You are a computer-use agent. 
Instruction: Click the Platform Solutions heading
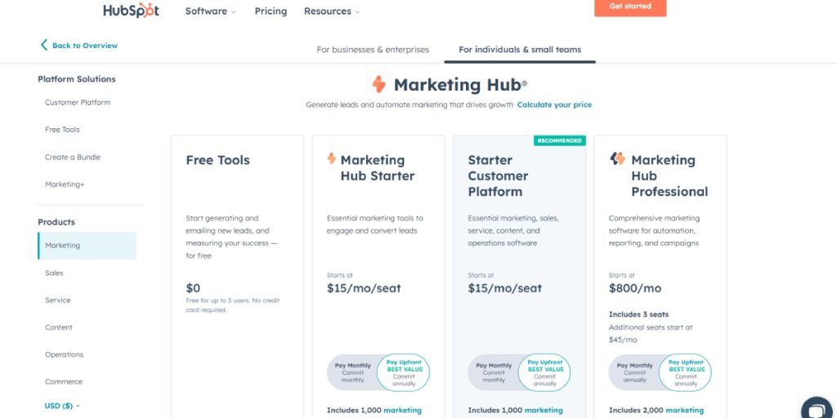[x=76, y=79]
